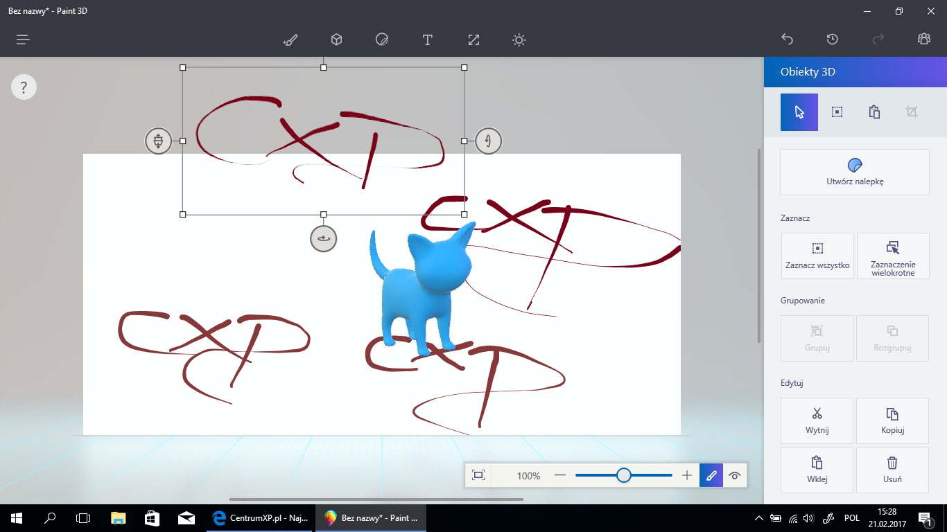Click the Undo arrow
Viewport: 947px width, 532px height.
pos(787,39)
